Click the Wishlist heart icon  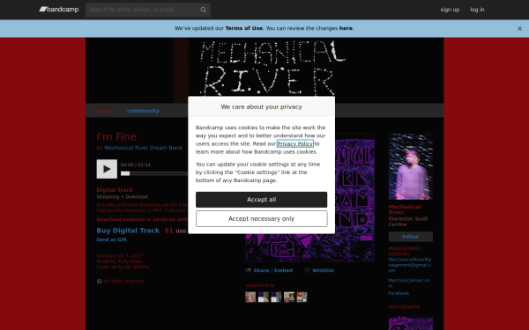307,270
